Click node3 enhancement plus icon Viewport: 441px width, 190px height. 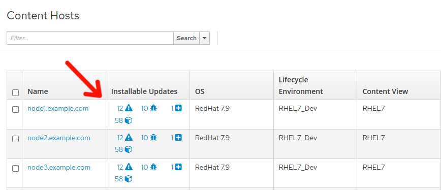click(x=178, y=167)
